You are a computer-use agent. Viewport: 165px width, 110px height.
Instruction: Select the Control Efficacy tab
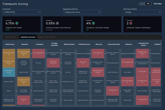[28, 37]
